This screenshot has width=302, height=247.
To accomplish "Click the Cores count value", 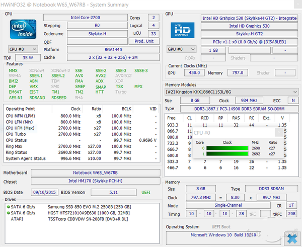I will (x=154, y=18).
